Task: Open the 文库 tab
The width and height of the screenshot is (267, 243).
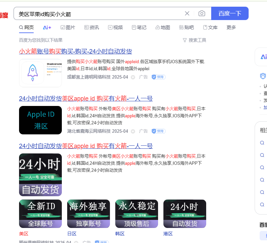Action: pos(210,27)
